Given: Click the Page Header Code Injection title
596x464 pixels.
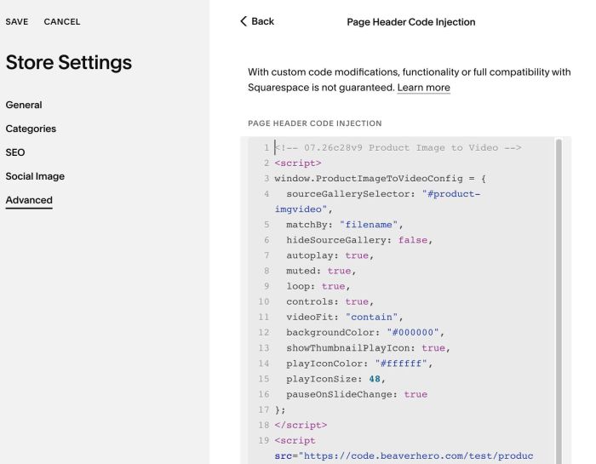Looking at the screenshot, I should 411,22.
